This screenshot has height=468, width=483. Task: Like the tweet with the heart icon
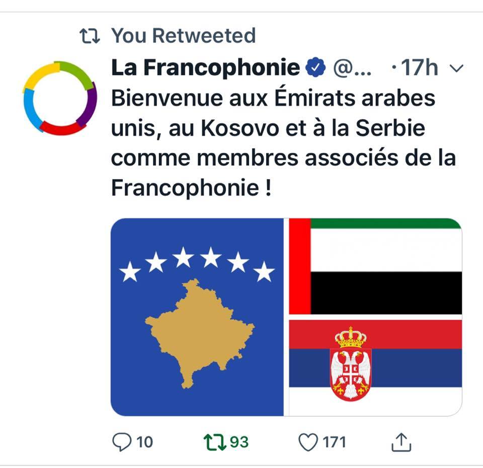point(307,442)
